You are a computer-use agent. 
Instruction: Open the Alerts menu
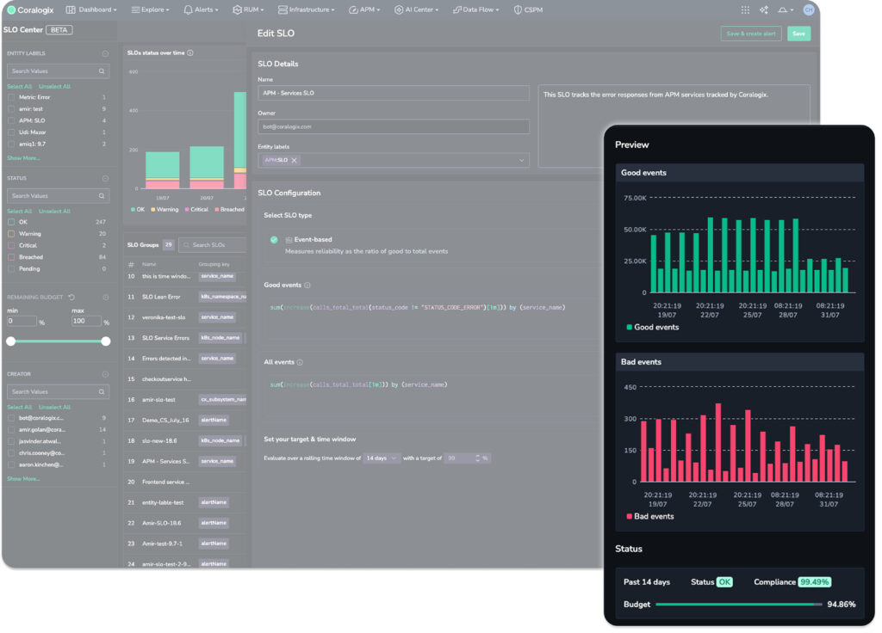tap(201, 9)
